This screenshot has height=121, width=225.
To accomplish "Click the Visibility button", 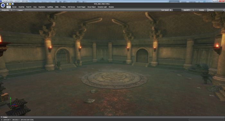I will tap(202, 10).
